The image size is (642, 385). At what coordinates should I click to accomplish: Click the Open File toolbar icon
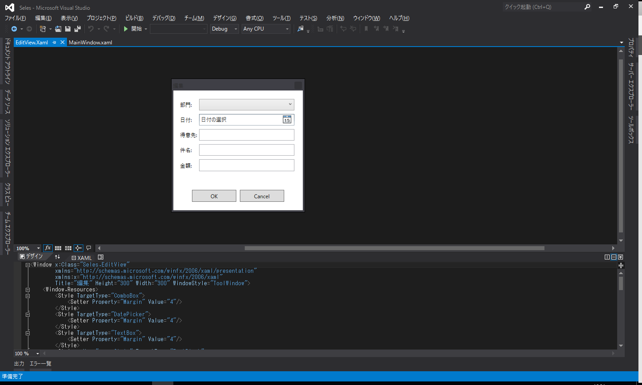coord(58,29)
